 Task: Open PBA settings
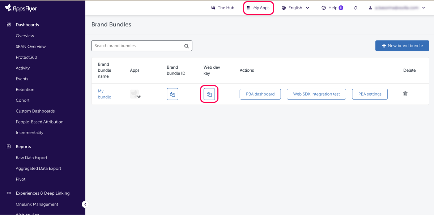370,94
